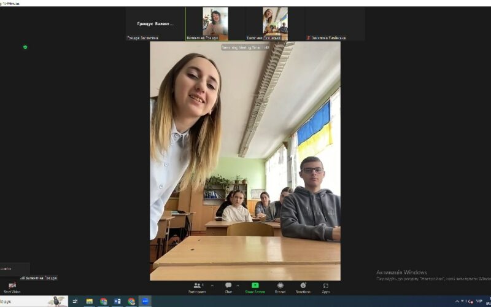The height and width of the screenshot is (307, 491).
Task: Open File Explorer from the taskbar
Action: (x=89, y=301)
